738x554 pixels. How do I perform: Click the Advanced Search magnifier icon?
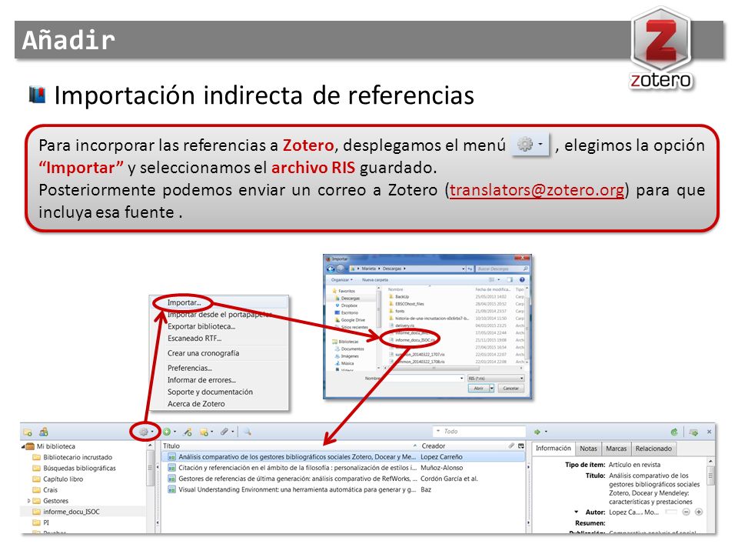click(x=247, y=432)
